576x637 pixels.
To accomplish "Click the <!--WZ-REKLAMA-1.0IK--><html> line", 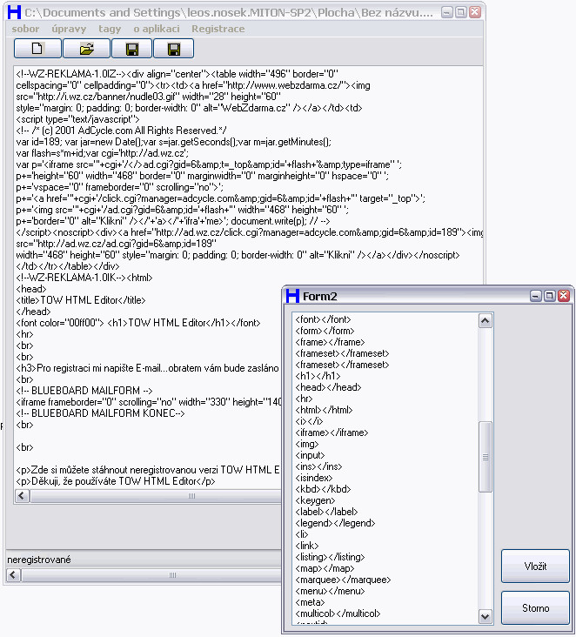I will point(84,278).
